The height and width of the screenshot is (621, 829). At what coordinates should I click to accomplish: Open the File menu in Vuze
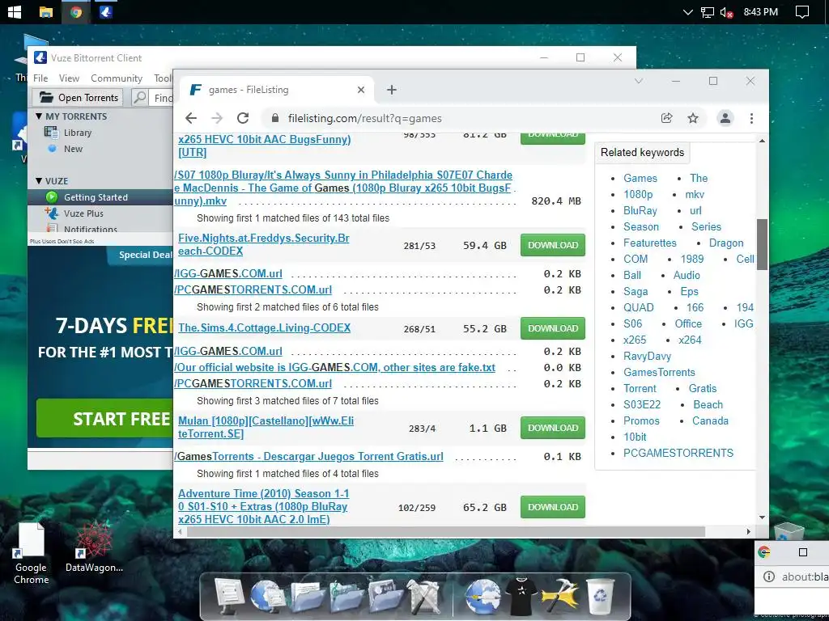(40, 78)
